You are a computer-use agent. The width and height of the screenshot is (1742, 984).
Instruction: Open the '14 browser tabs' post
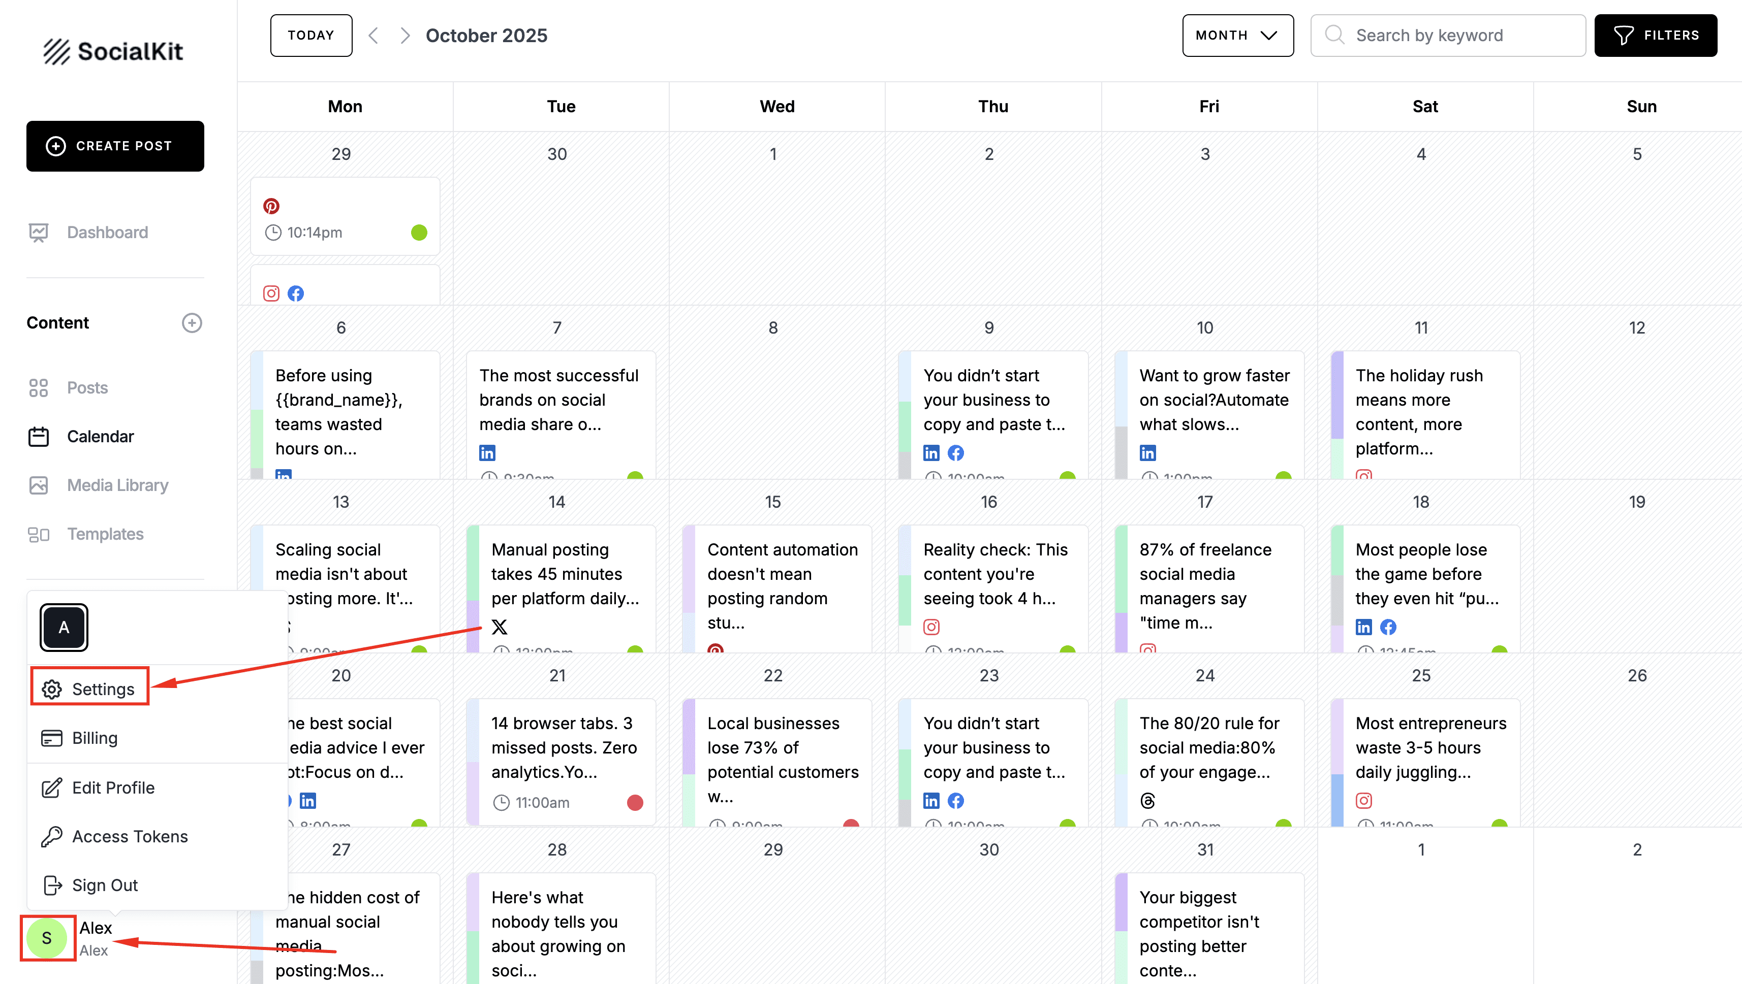point(561,762)
